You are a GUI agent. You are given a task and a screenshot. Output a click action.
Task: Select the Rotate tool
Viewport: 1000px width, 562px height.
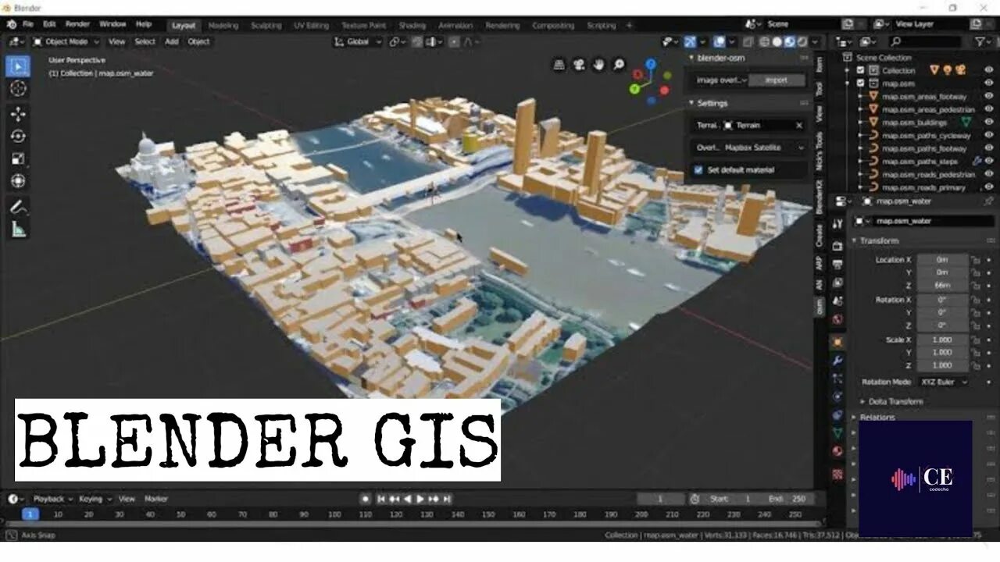point(18,137)
